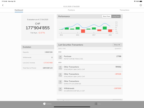Tap the time 11:15 AM in status bar

(x=4, y=1)
